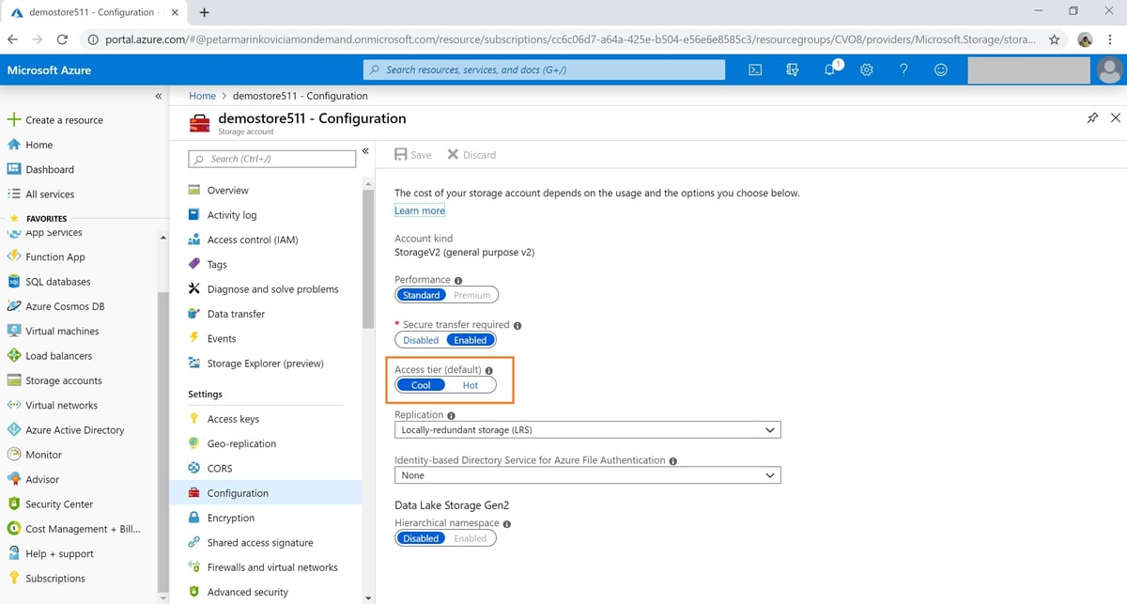Select Geo-replication in the settings menu
This screenshot has width=1127, height=604.
pos(239,443)
